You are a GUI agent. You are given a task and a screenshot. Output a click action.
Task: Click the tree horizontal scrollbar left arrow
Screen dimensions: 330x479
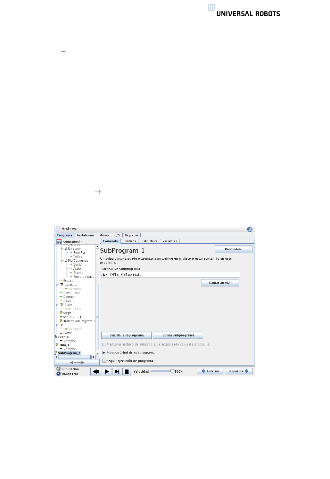[57, 357]
